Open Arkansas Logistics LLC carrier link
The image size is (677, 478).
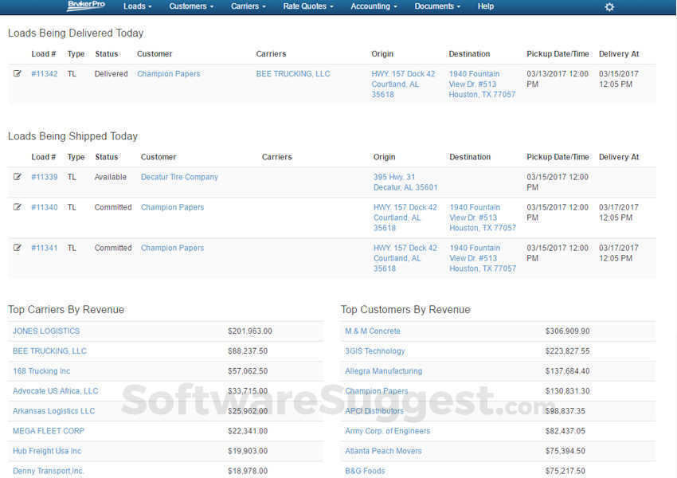53,410
